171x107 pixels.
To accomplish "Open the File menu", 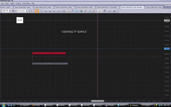I will click(2, 3).
